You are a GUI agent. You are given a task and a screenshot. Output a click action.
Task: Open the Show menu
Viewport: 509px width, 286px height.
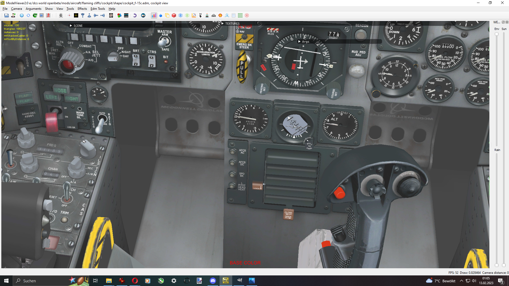(49, 9)
